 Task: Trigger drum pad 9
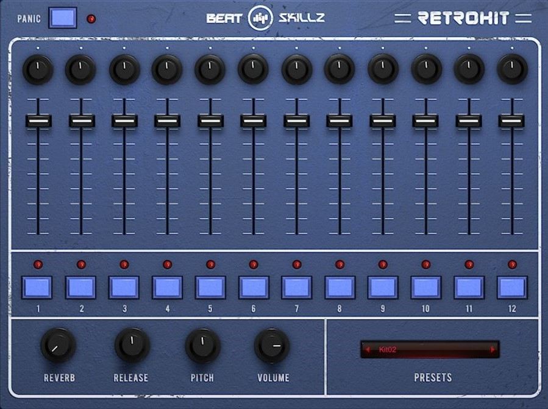pyautogui.click(x=383, y=287)
